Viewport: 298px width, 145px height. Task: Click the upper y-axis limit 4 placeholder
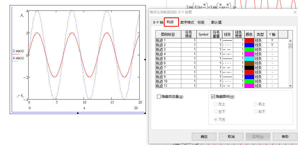pos(22,15)
